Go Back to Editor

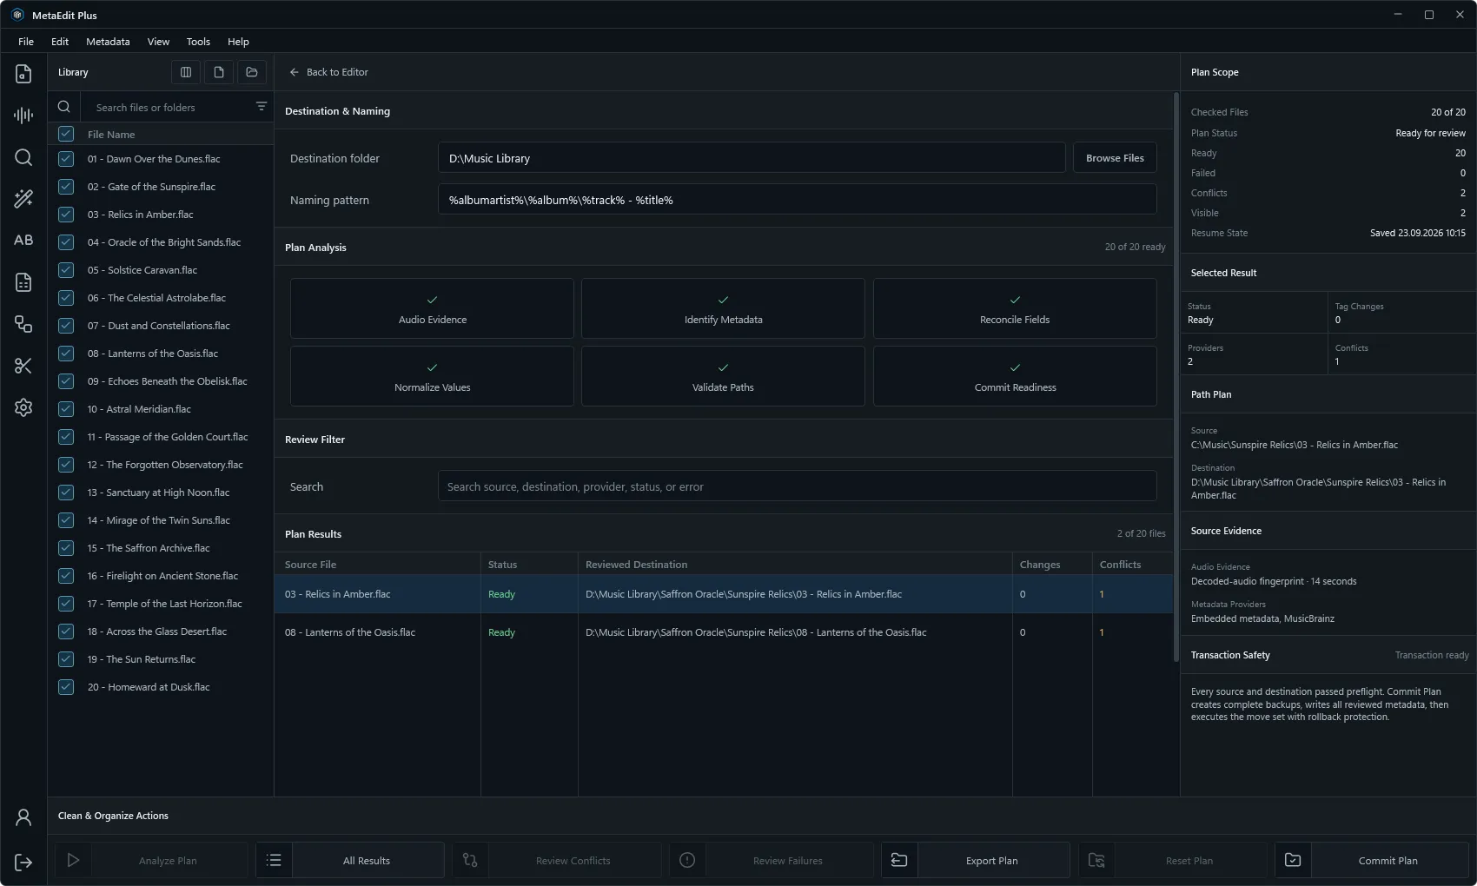coord(329,72)
